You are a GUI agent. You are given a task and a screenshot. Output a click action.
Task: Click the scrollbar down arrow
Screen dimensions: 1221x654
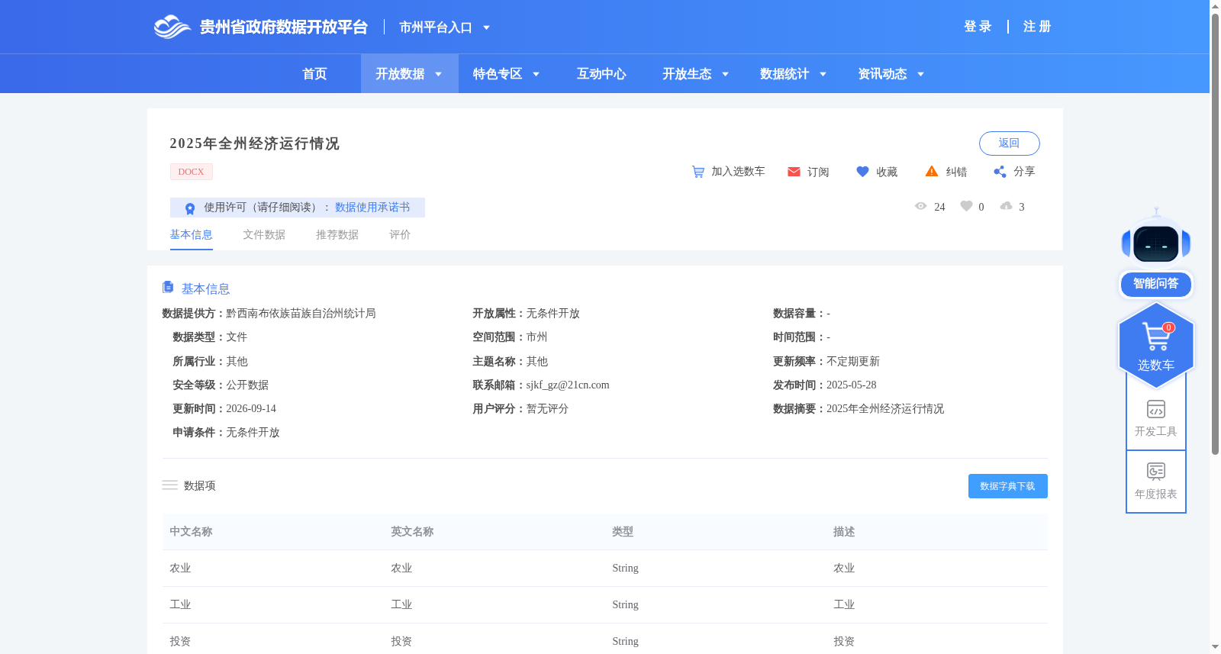pos(1215,648)
